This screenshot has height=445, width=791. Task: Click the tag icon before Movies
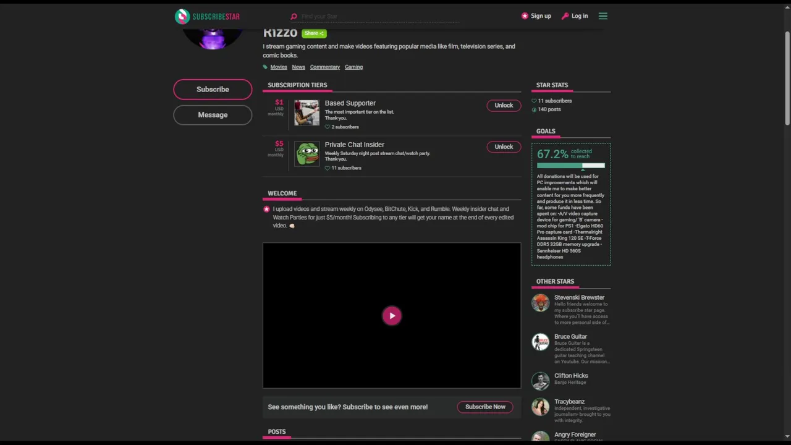point(265,67)
